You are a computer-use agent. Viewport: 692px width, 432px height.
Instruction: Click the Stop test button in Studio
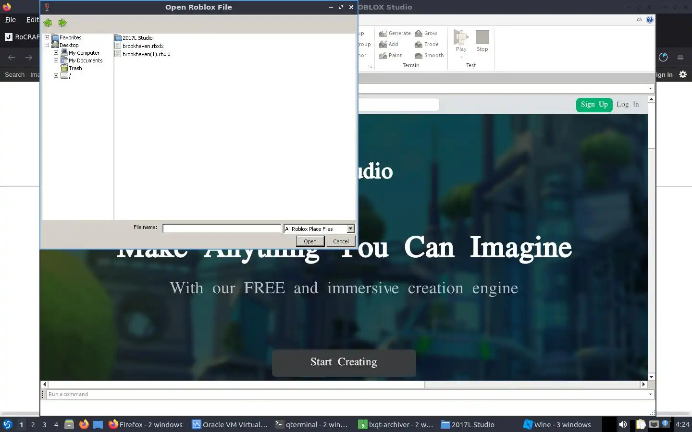pyautogui.click(x=482, y=41)
